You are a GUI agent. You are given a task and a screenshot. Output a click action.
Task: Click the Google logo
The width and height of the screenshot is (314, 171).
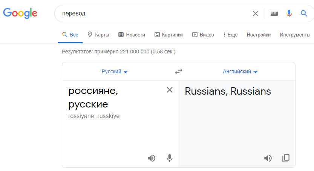(x=20, y=14)
